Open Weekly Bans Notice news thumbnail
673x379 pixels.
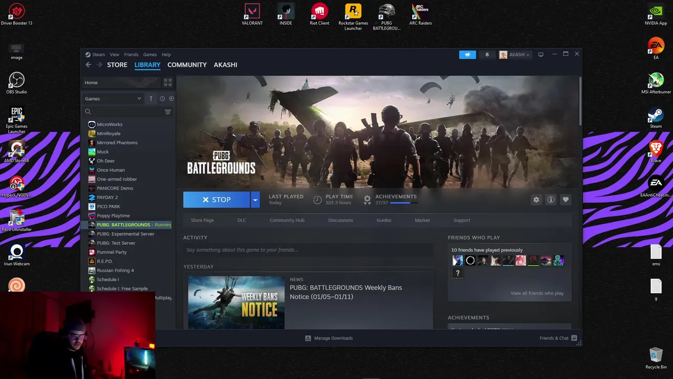[236, 303]
